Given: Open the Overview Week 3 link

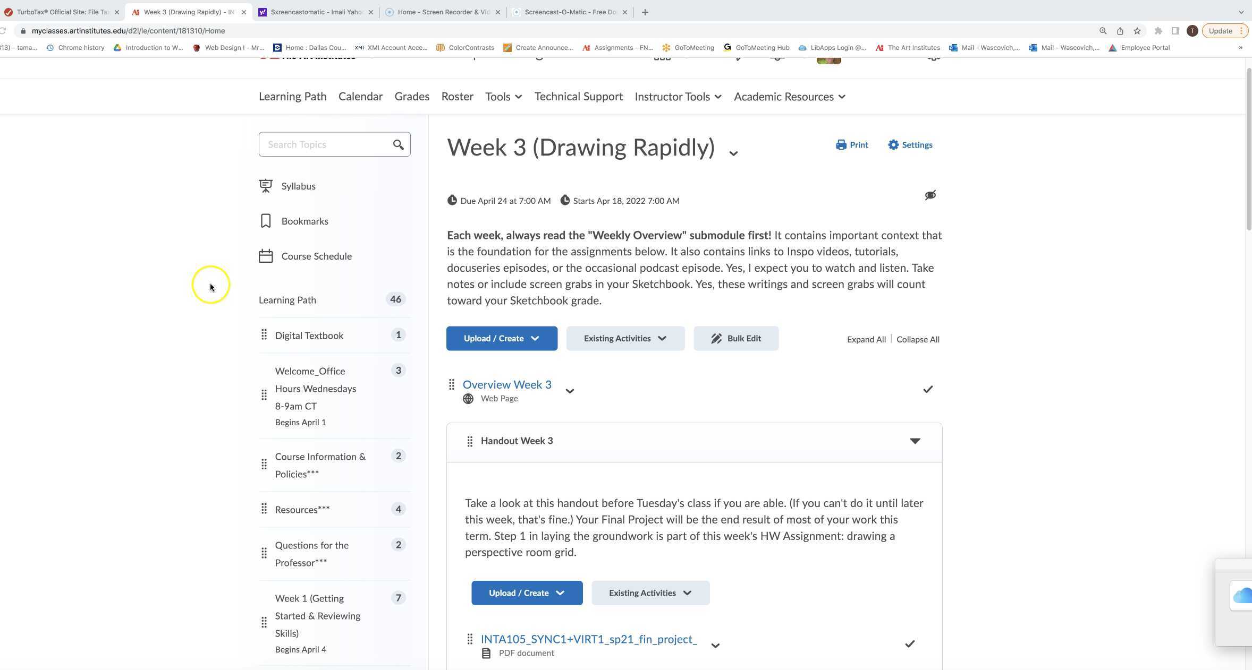Looking at the screenshot, I should click(506, 384).
